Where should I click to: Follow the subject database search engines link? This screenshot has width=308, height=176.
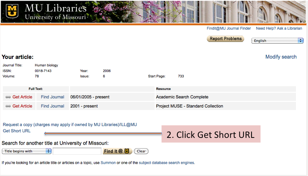pos(166,163)
